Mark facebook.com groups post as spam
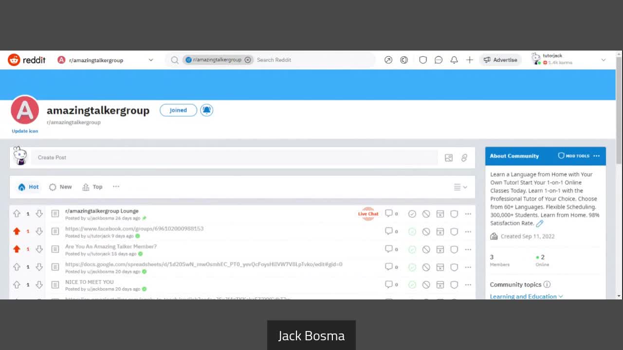Image resolution: width=623 pixels, height=350 pixels. point(440,232)
